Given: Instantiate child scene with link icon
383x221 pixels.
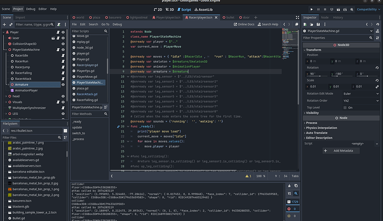Looking at the screenshot, I should (x=11, y=24).
